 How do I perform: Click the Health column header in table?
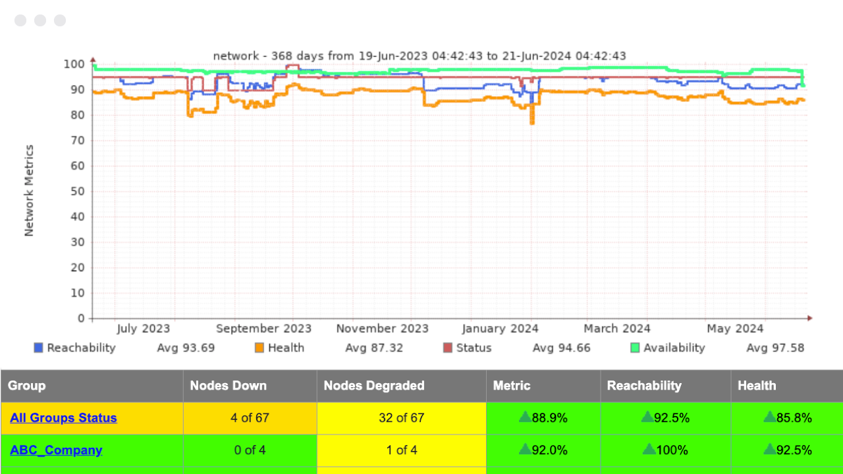(x=757, y=386)
